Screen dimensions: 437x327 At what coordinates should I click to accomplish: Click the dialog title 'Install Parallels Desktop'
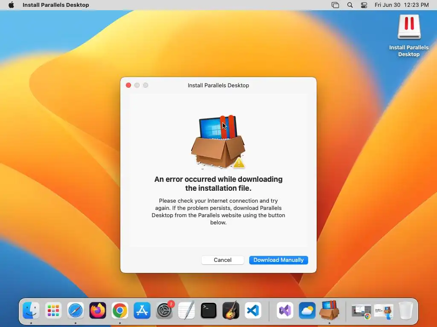click(218, 85)
